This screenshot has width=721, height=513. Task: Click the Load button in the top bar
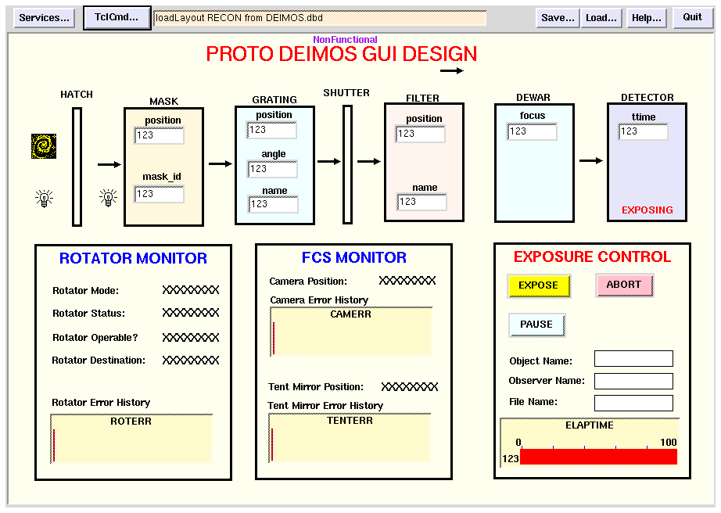point(601,18)
